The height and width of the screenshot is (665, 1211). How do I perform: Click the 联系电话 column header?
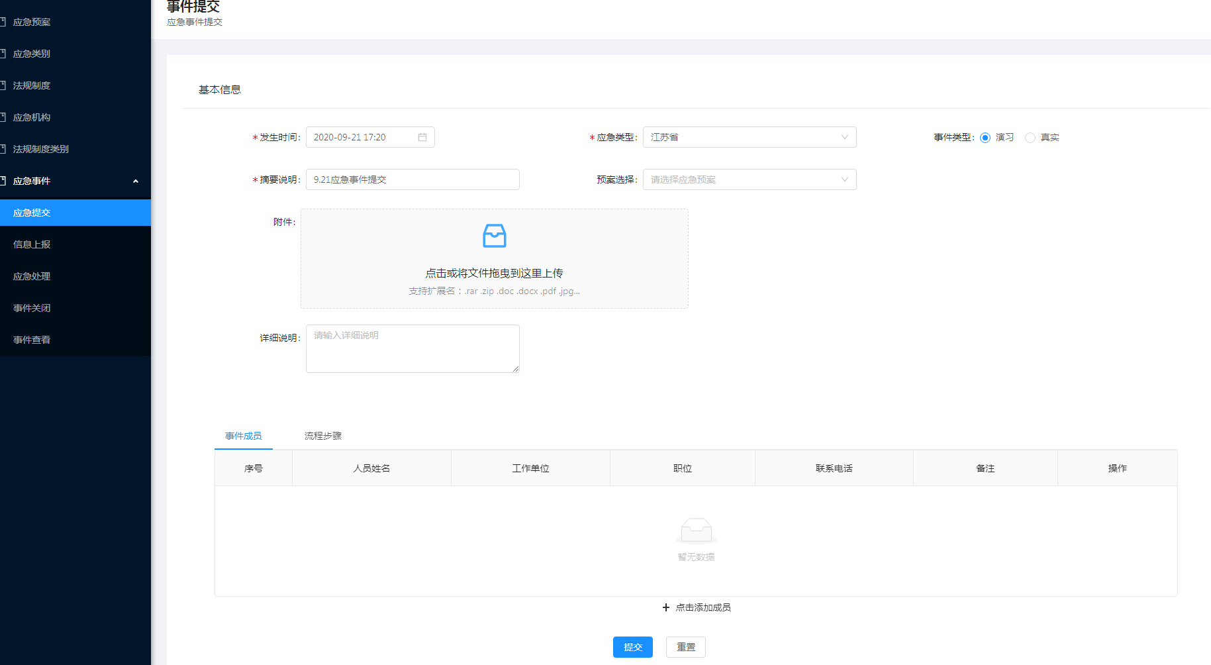click(834, 468)
